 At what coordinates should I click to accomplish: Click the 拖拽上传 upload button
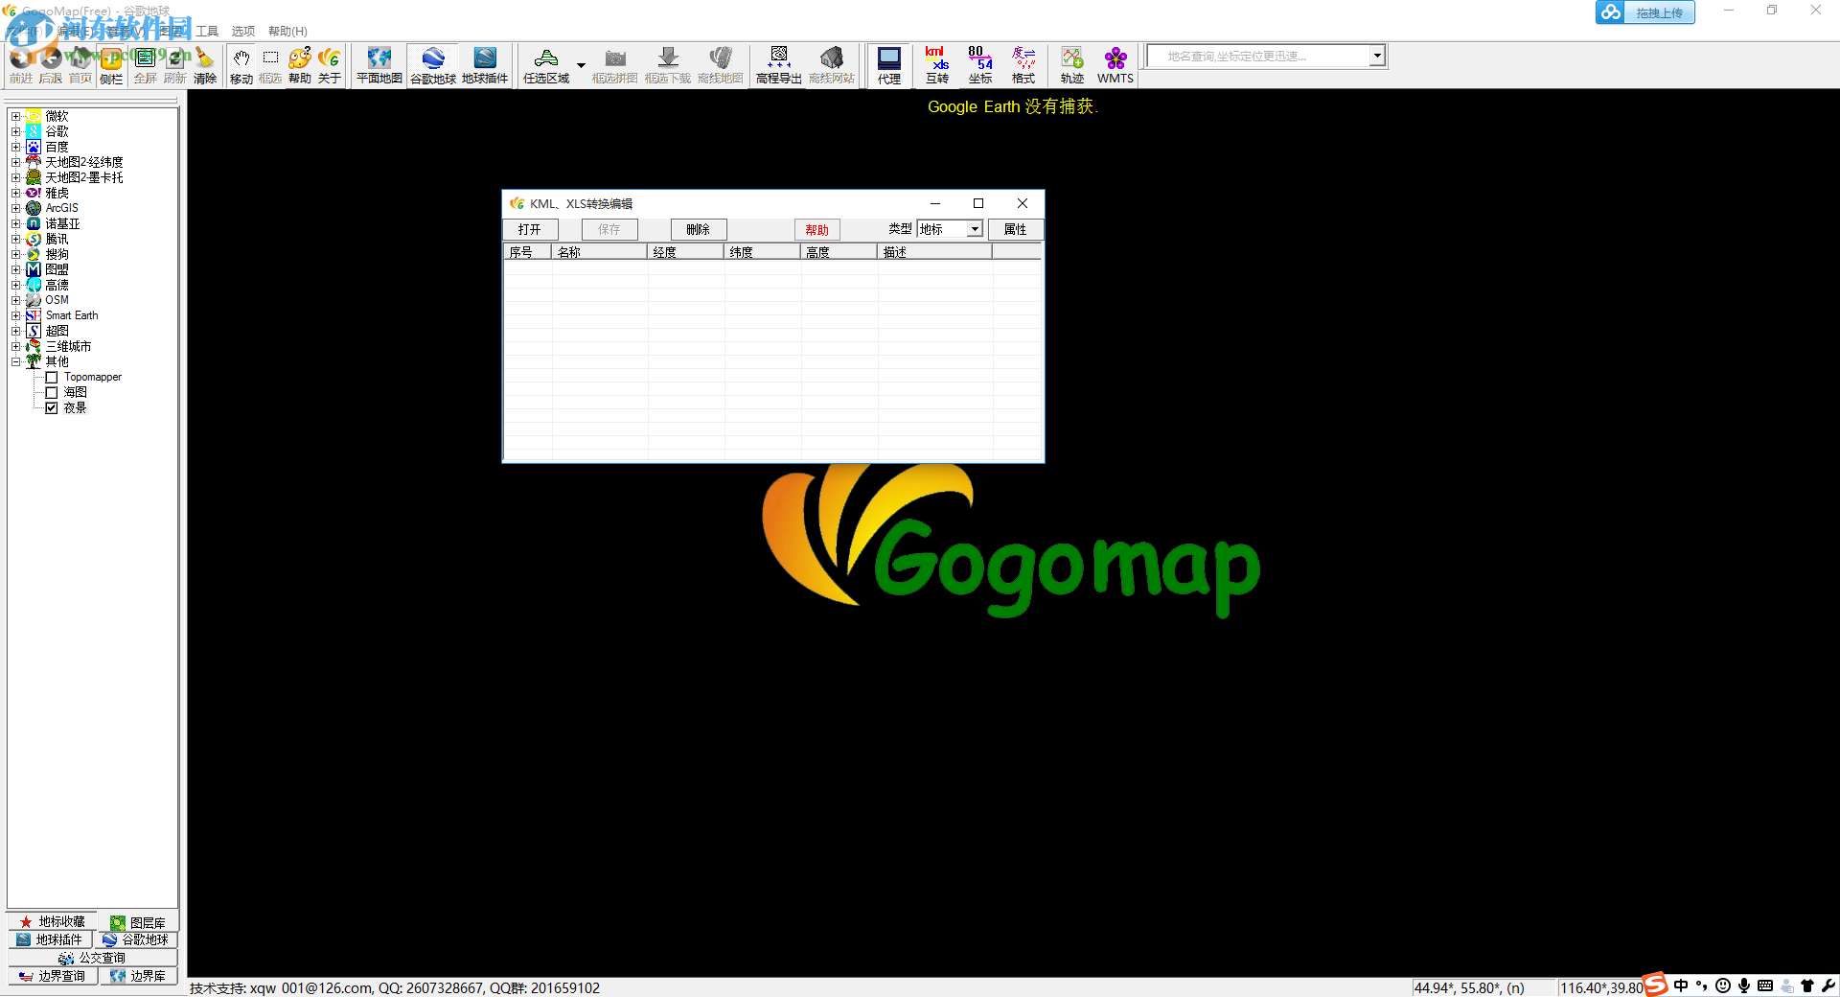[1645, 12]
